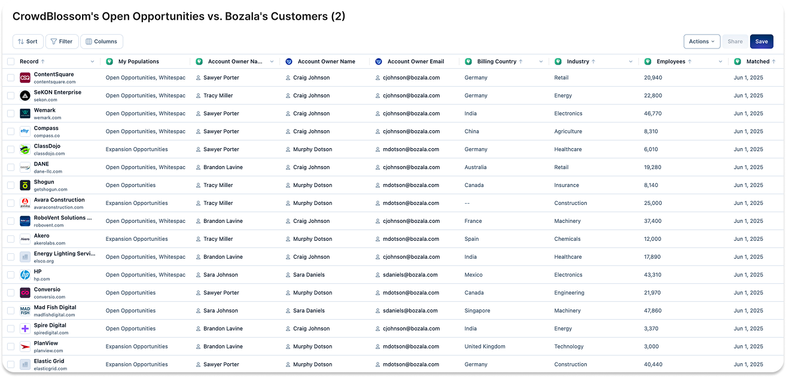Click the RoboVent Solutions logo icon
Image resolution: width=786 pixels, height=377 pixels.
point(25,221)
